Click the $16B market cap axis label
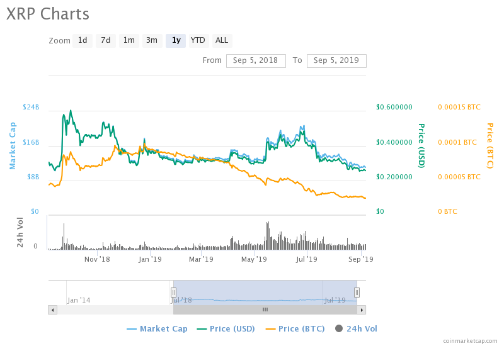Viewport: 504px width, 346px height. point(31,142)
